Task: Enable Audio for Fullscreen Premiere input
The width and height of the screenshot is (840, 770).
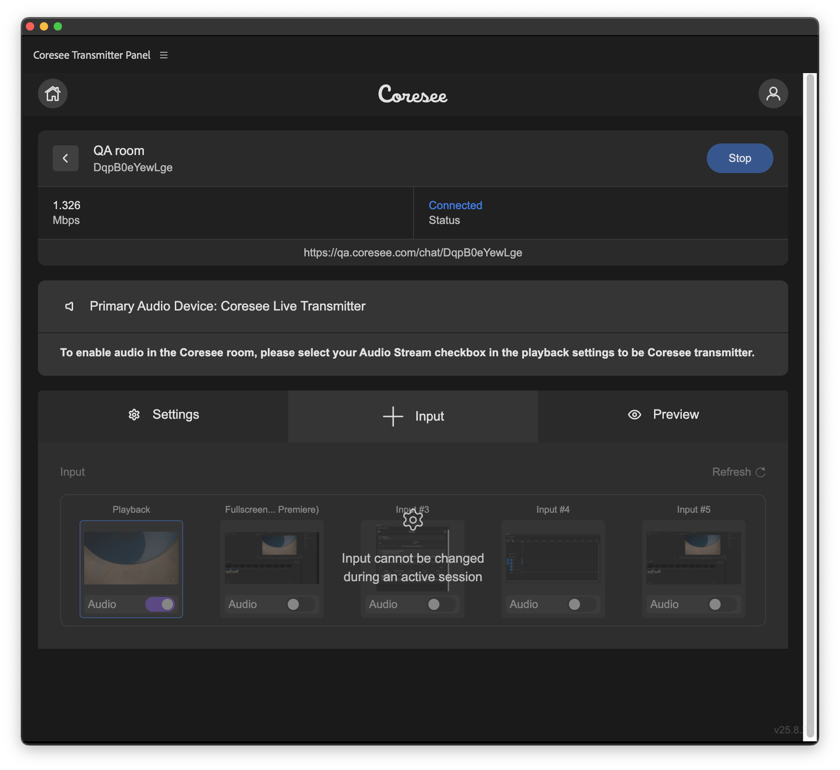Action: [x=301, y=604]
